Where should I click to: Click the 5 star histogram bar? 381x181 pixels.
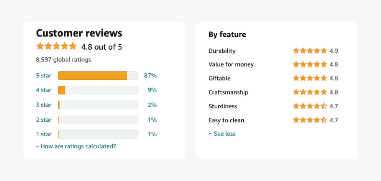point(98,76)
